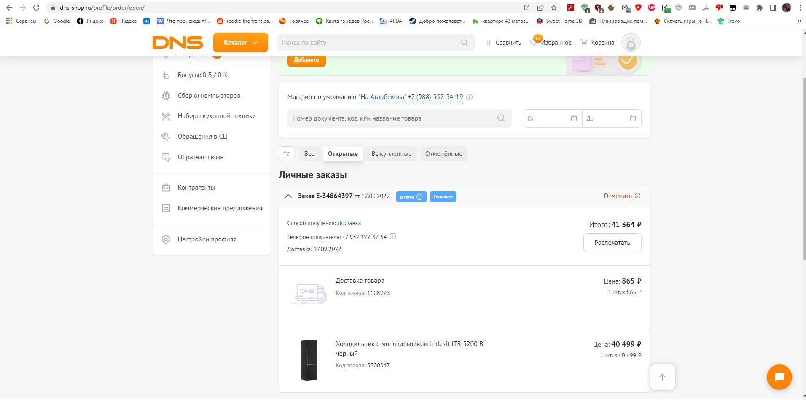
Task: Open Google bookmark in bookmarks bar
Action: pos(57,21)
